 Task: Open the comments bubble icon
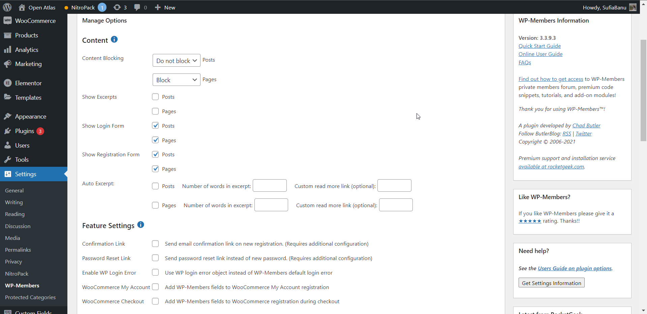point(137,7)
